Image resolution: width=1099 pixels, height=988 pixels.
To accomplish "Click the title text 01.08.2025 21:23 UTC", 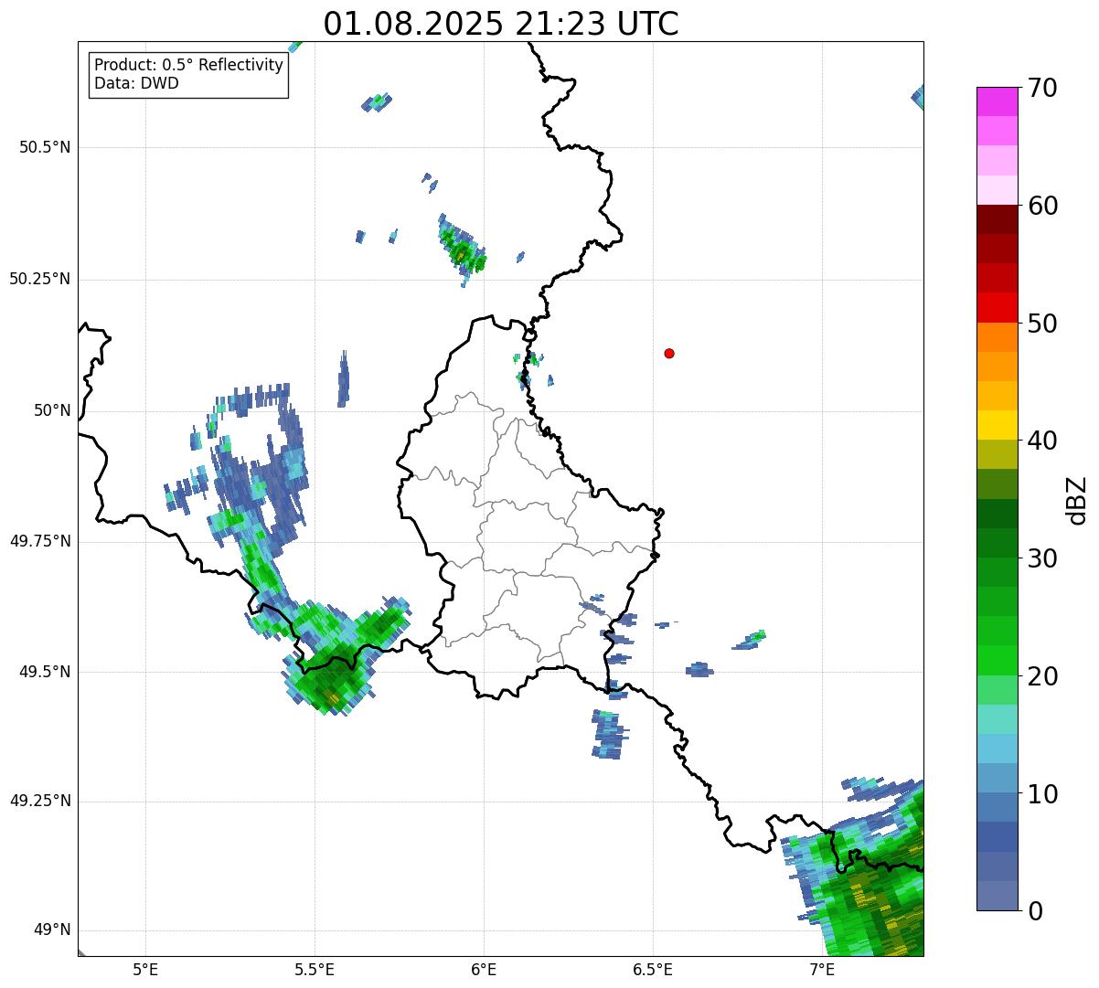I will 501,24.
